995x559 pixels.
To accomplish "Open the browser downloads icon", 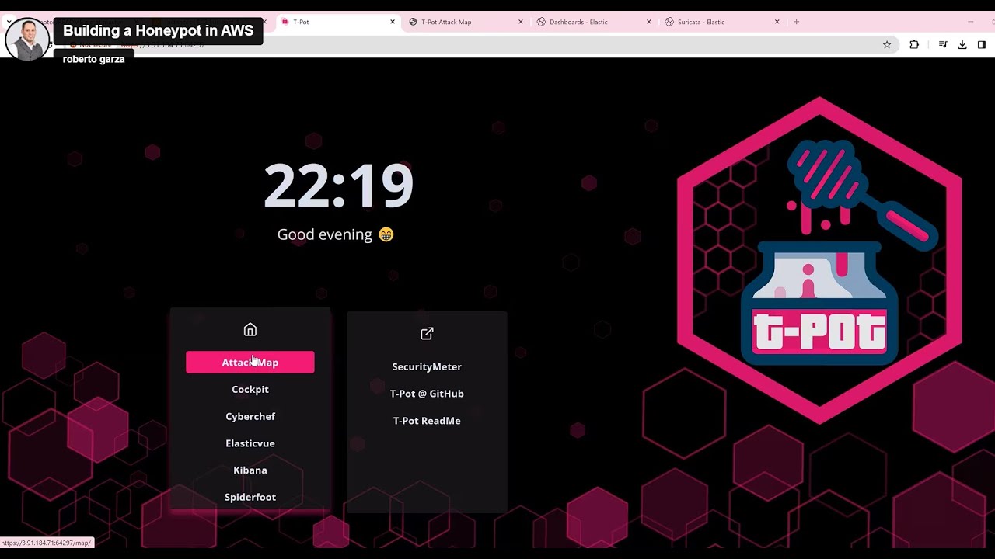I will pos(962,45).
